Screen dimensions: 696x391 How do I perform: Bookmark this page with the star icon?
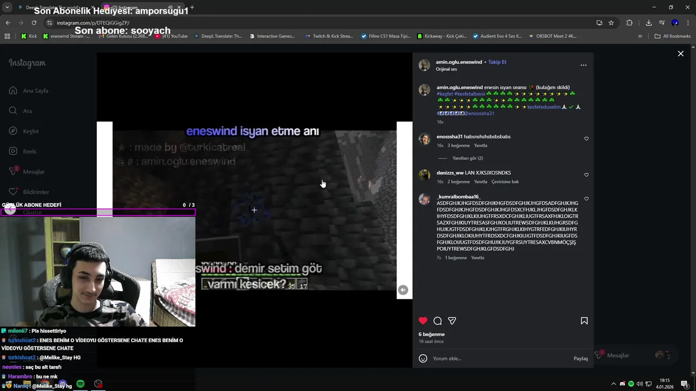[611, 23]
